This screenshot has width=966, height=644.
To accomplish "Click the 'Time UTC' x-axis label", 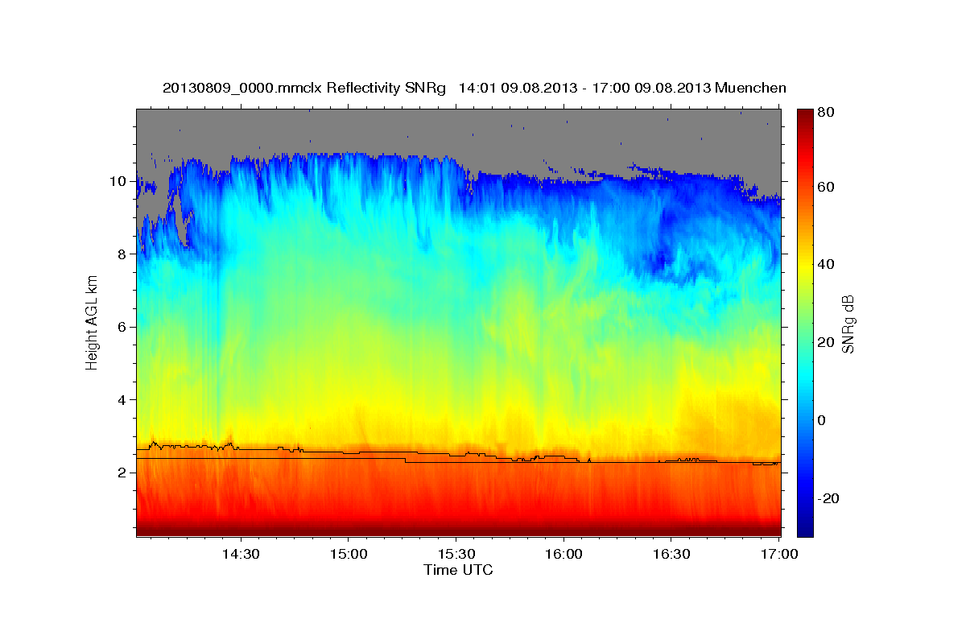I will click(458, 570).
